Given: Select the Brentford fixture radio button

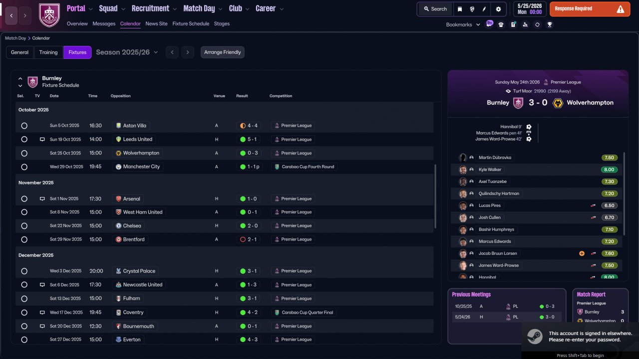Looking at the screenshot, I should tap(24, 240).
